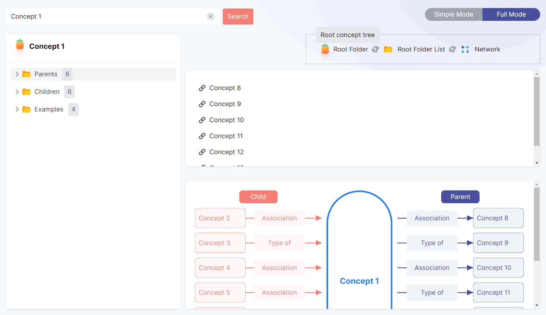Select the Concept 3 child node
Image resolution: width=546 pixels, height=315 pixels.
[x=220, y=243]
